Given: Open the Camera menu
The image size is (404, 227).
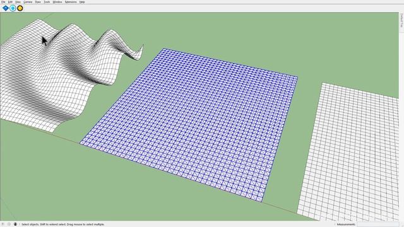Looking at the screenshot, I should tap(28, 2).
